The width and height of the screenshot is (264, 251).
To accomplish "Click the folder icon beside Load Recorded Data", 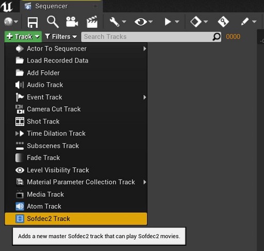I will (20, 60).
